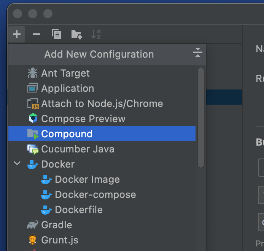Select Application configuration type
Screen dimensions: 264x251
click(x=67, y=88)
